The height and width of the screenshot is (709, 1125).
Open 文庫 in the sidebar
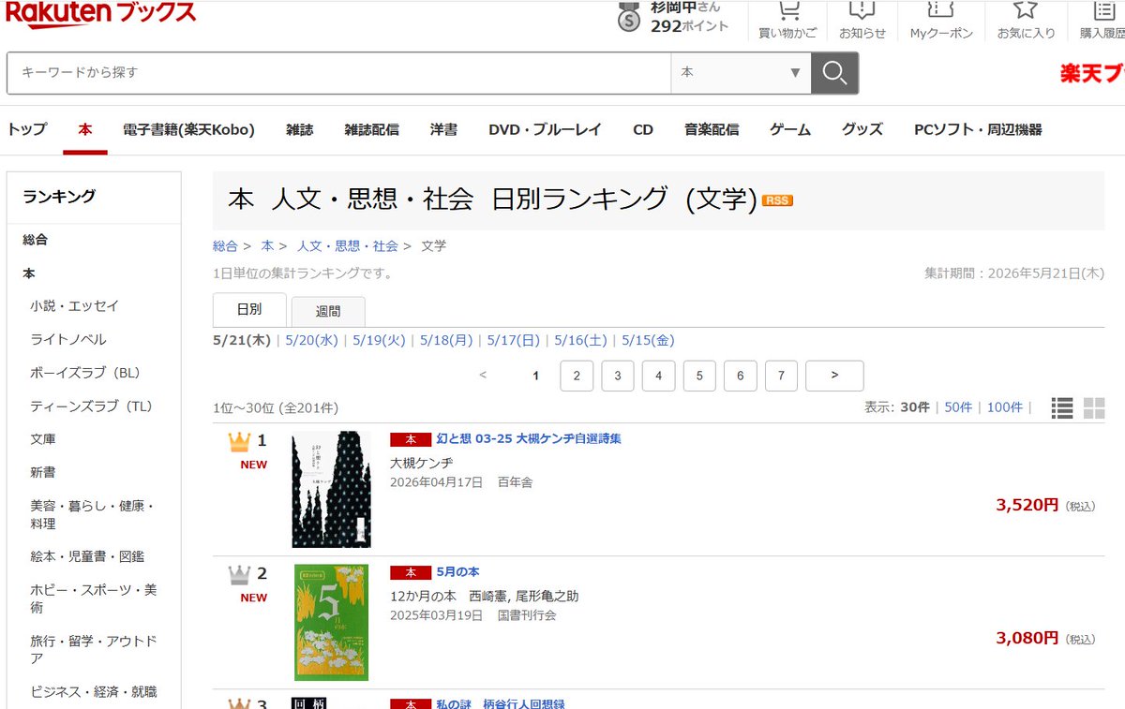[43, 439]
